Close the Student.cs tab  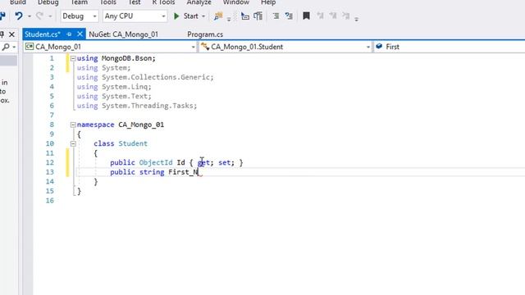[x=80, y=34]
